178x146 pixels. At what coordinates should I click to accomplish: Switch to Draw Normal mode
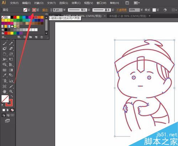point(4,115)
